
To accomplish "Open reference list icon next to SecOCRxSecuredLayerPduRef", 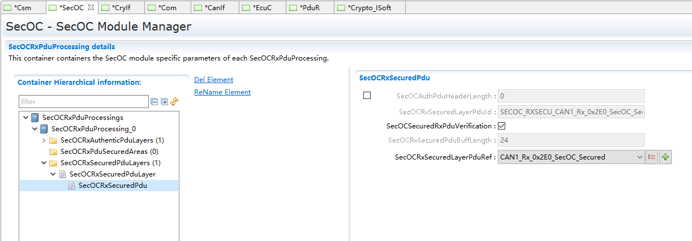I will [652, 157].
